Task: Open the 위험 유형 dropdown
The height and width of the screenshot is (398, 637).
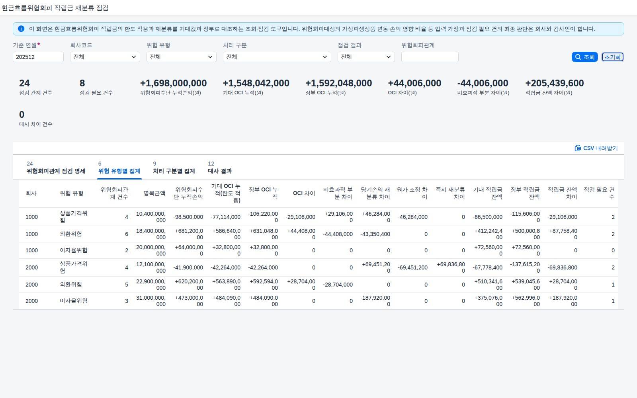Action: 182,57
